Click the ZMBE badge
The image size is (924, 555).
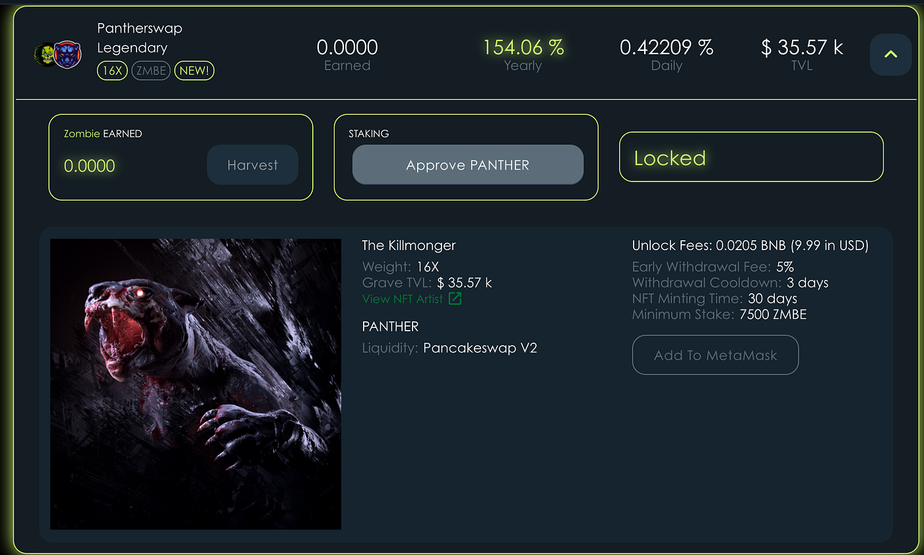point(150,71)
